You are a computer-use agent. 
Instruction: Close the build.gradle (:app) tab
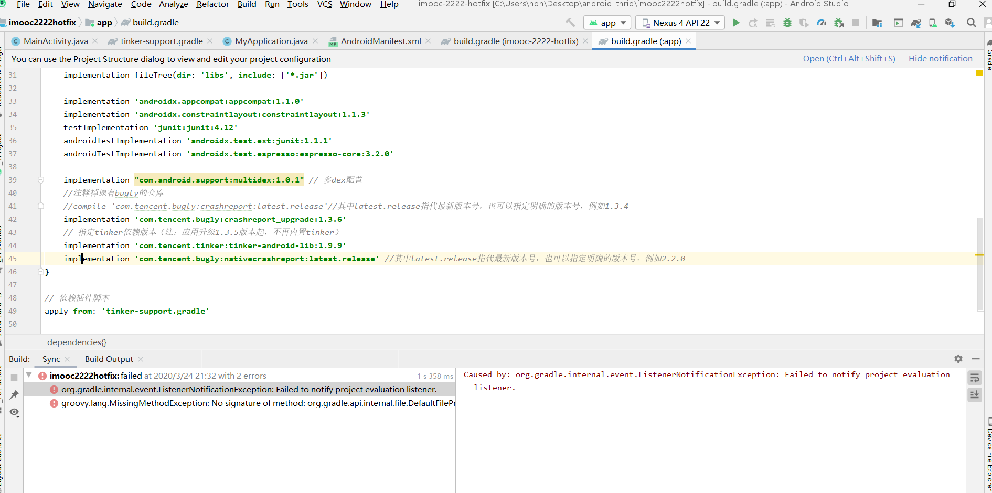click(688, 41)
